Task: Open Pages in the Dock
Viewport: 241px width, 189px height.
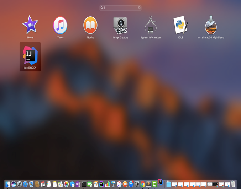Action: 96,184
